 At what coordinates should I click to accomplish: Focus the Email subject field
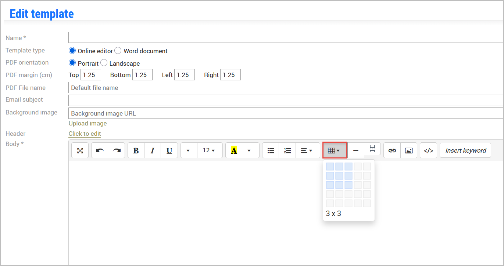pos(286,100)
